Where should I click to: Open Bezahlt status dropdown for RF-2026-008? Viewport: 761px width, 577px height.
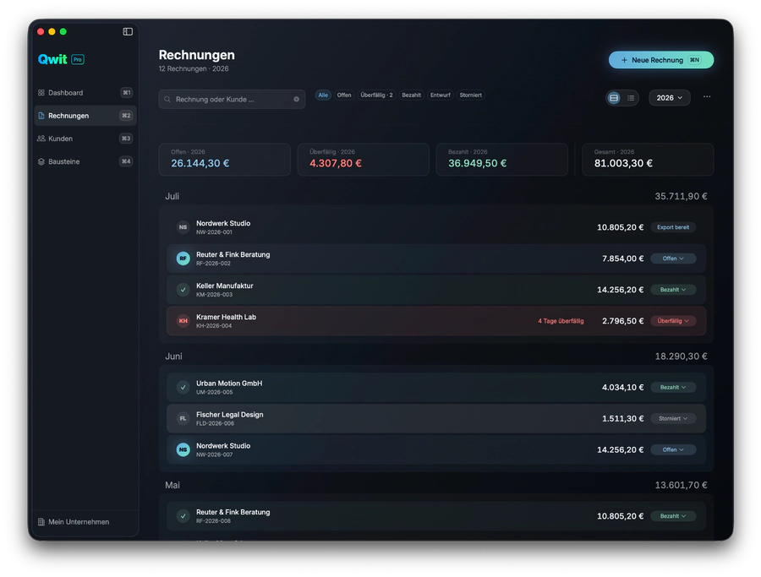(673, 516)
